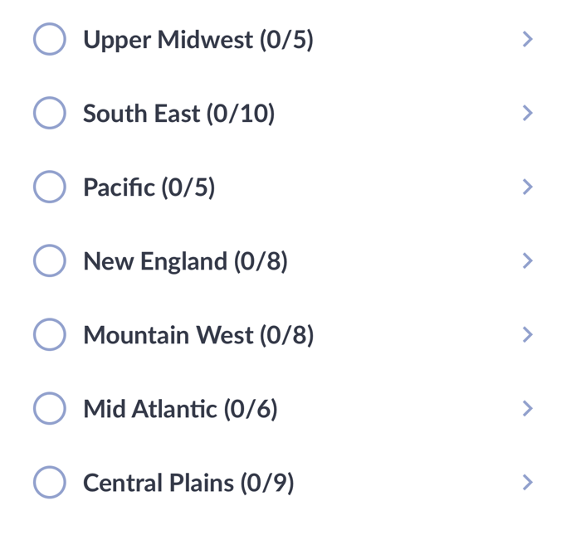This screenshot has width=571, height=535.
Task: Click the South East (0/10) label
Action: click(x=178, y=114)
